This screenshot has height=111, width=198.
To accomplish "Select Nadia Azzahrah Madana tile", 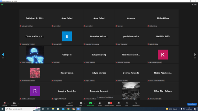I will [163, 73].
